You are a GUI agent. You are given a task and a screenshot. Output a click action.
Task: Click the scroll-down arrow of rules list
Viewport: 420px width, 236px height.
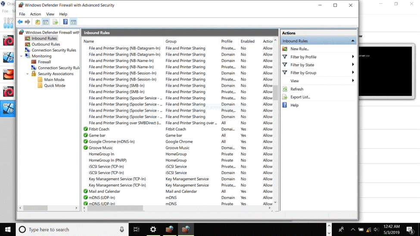click(x=275, y=202)
